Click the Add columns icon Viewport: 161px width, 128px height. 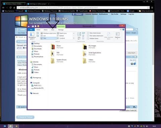pyautogui.click(x=83, y=36)
